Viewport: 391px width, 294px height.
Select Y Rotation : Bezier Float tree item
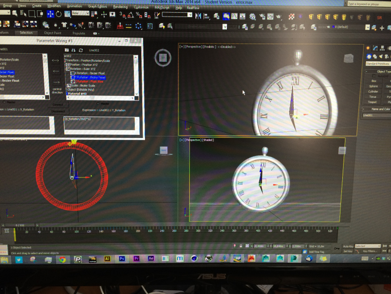point(90,77)
